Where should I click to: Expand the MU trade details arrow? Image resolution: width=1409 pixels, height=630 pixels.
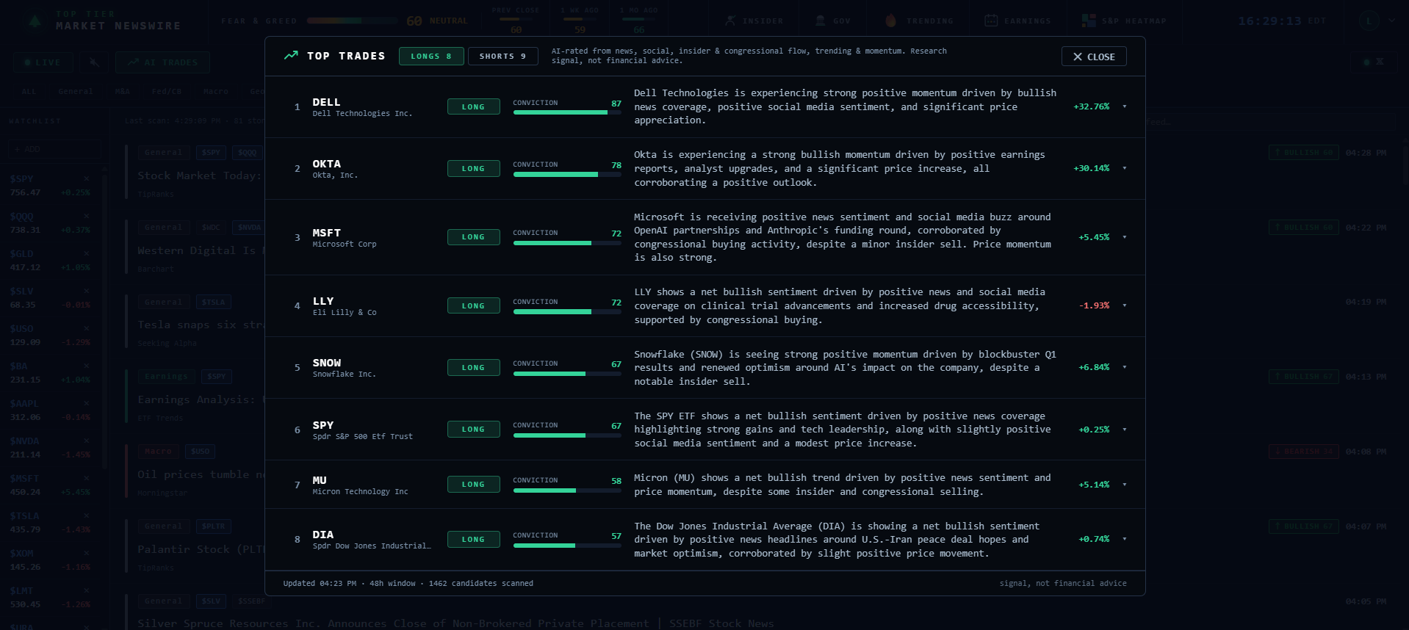tap(1125, 485)
